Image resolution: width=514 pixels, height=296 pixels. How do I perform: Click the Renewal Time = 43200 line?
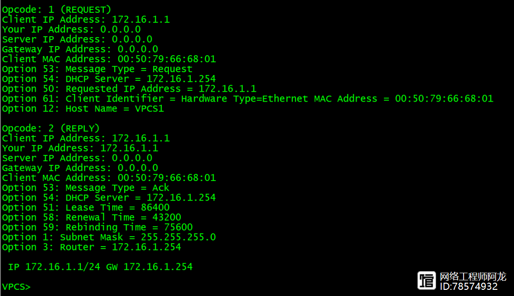click(91, 218)
